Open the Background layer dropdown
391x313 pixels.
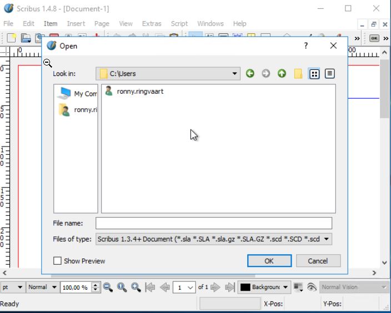pyautogui.click(x=285, y=287)
